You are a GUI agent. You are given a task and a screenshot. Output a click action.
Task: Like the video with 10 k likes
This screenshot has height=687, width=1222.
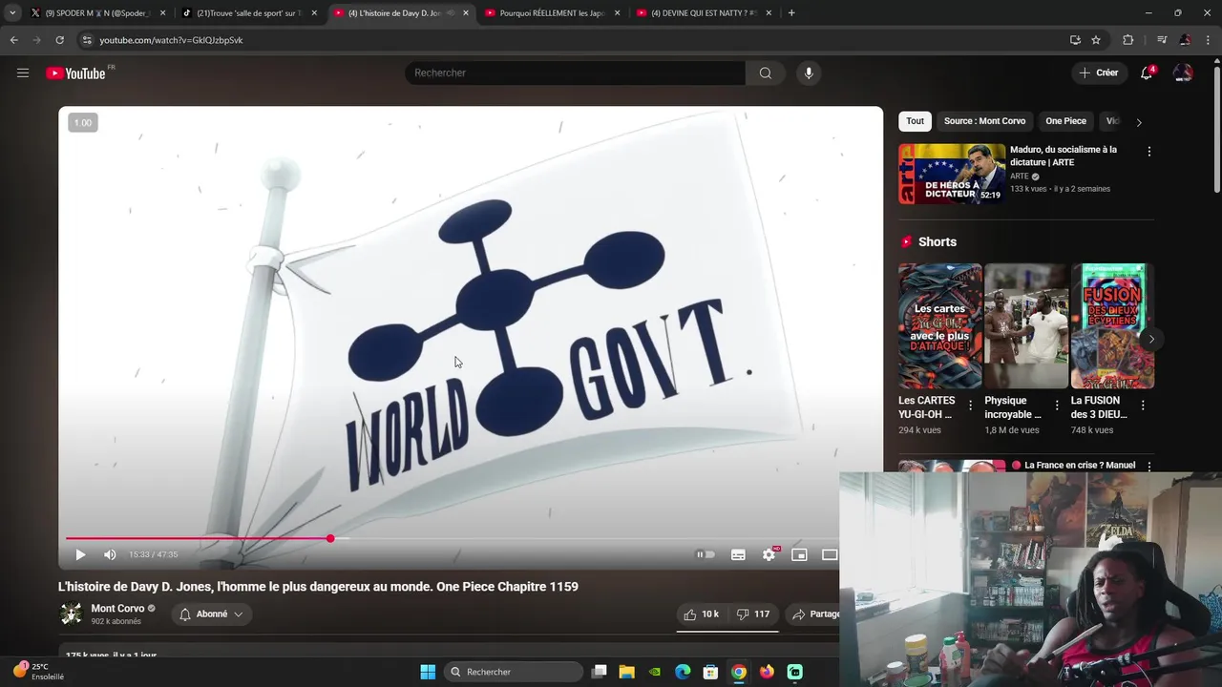[x=701, y=614]
